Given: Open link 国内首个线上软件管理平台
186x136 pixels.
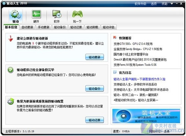Looking at the screenshot, I should pos(131,54).
